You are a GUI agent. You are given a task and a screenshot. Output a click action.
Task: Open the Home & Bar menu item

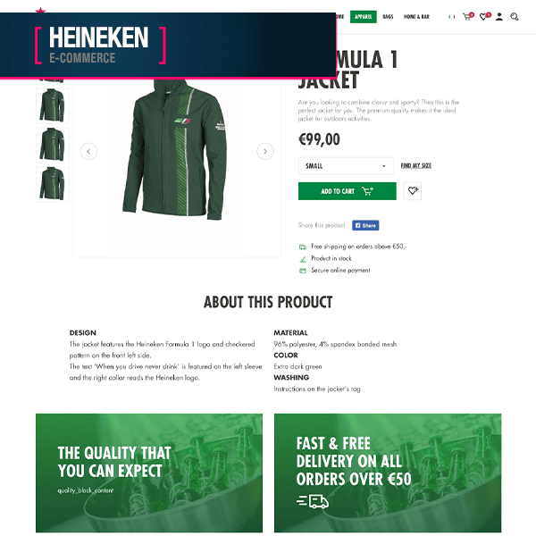tap(416, 17)
